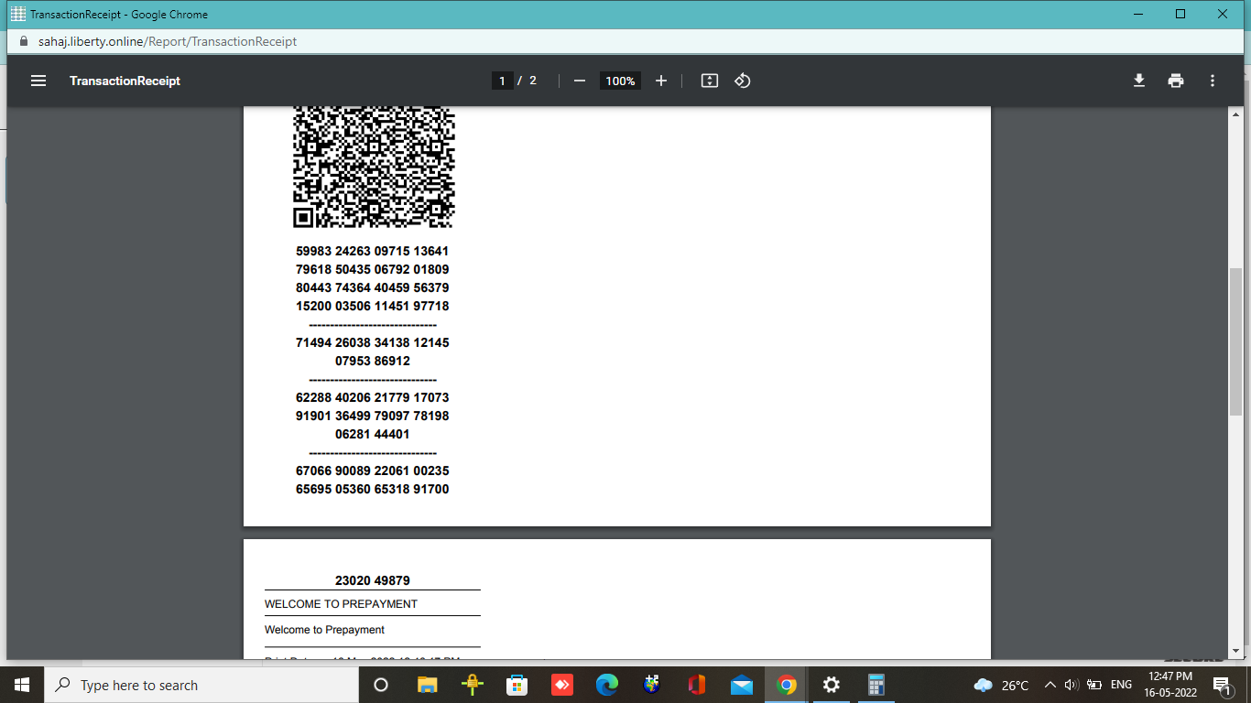Click the page number input field

pos(502,81)
